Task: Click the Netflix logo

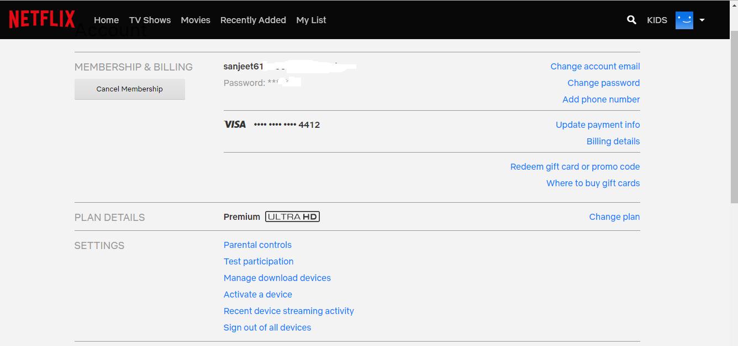Action: point(42,20)
